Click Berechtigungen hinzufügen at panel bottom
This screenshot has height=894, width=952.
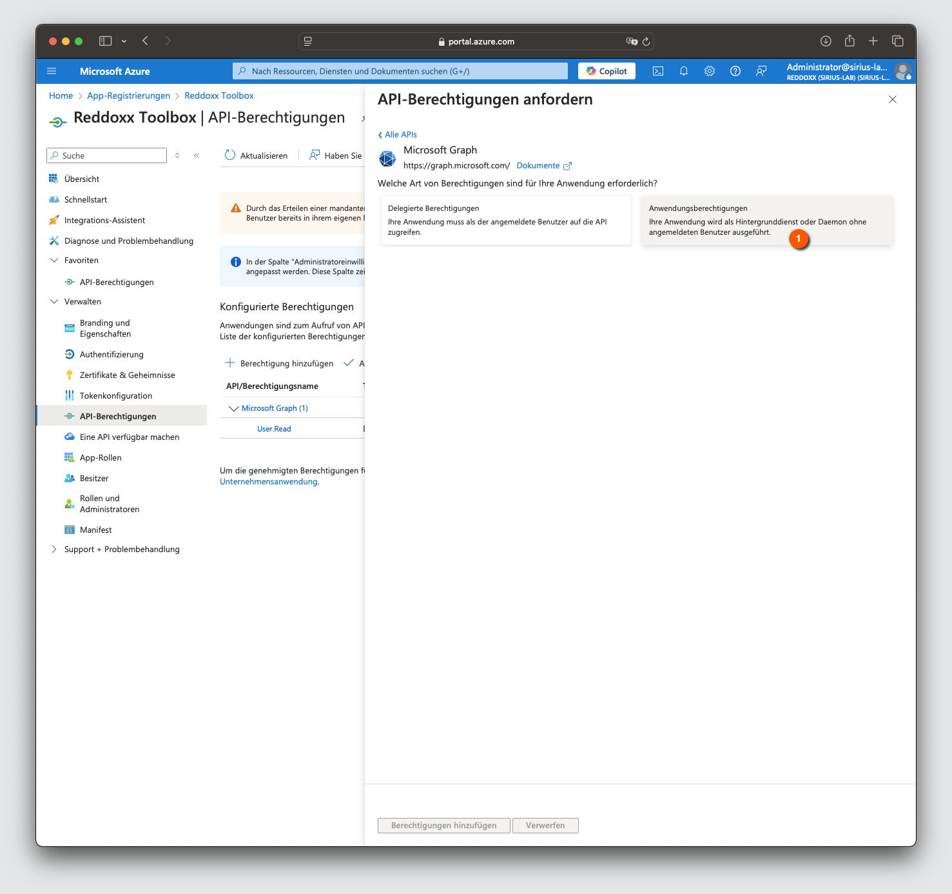point(444,826)
